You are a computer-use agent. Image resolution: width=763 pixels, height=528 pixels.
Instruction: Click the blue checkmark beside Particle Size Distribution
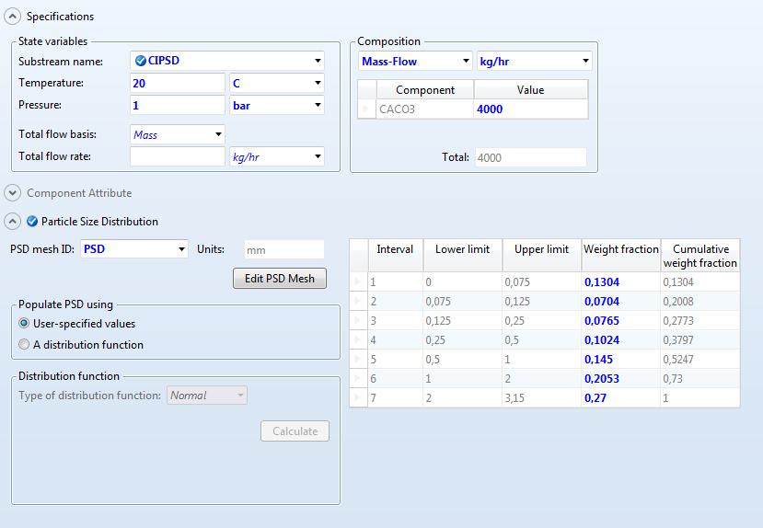[32, 222]
